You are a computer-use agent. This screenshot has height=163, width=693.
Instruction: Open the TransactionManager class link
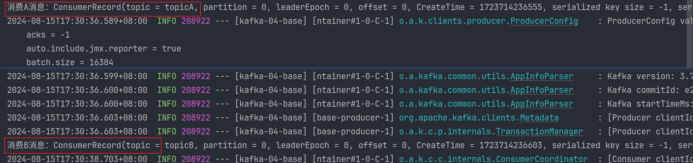539,132
